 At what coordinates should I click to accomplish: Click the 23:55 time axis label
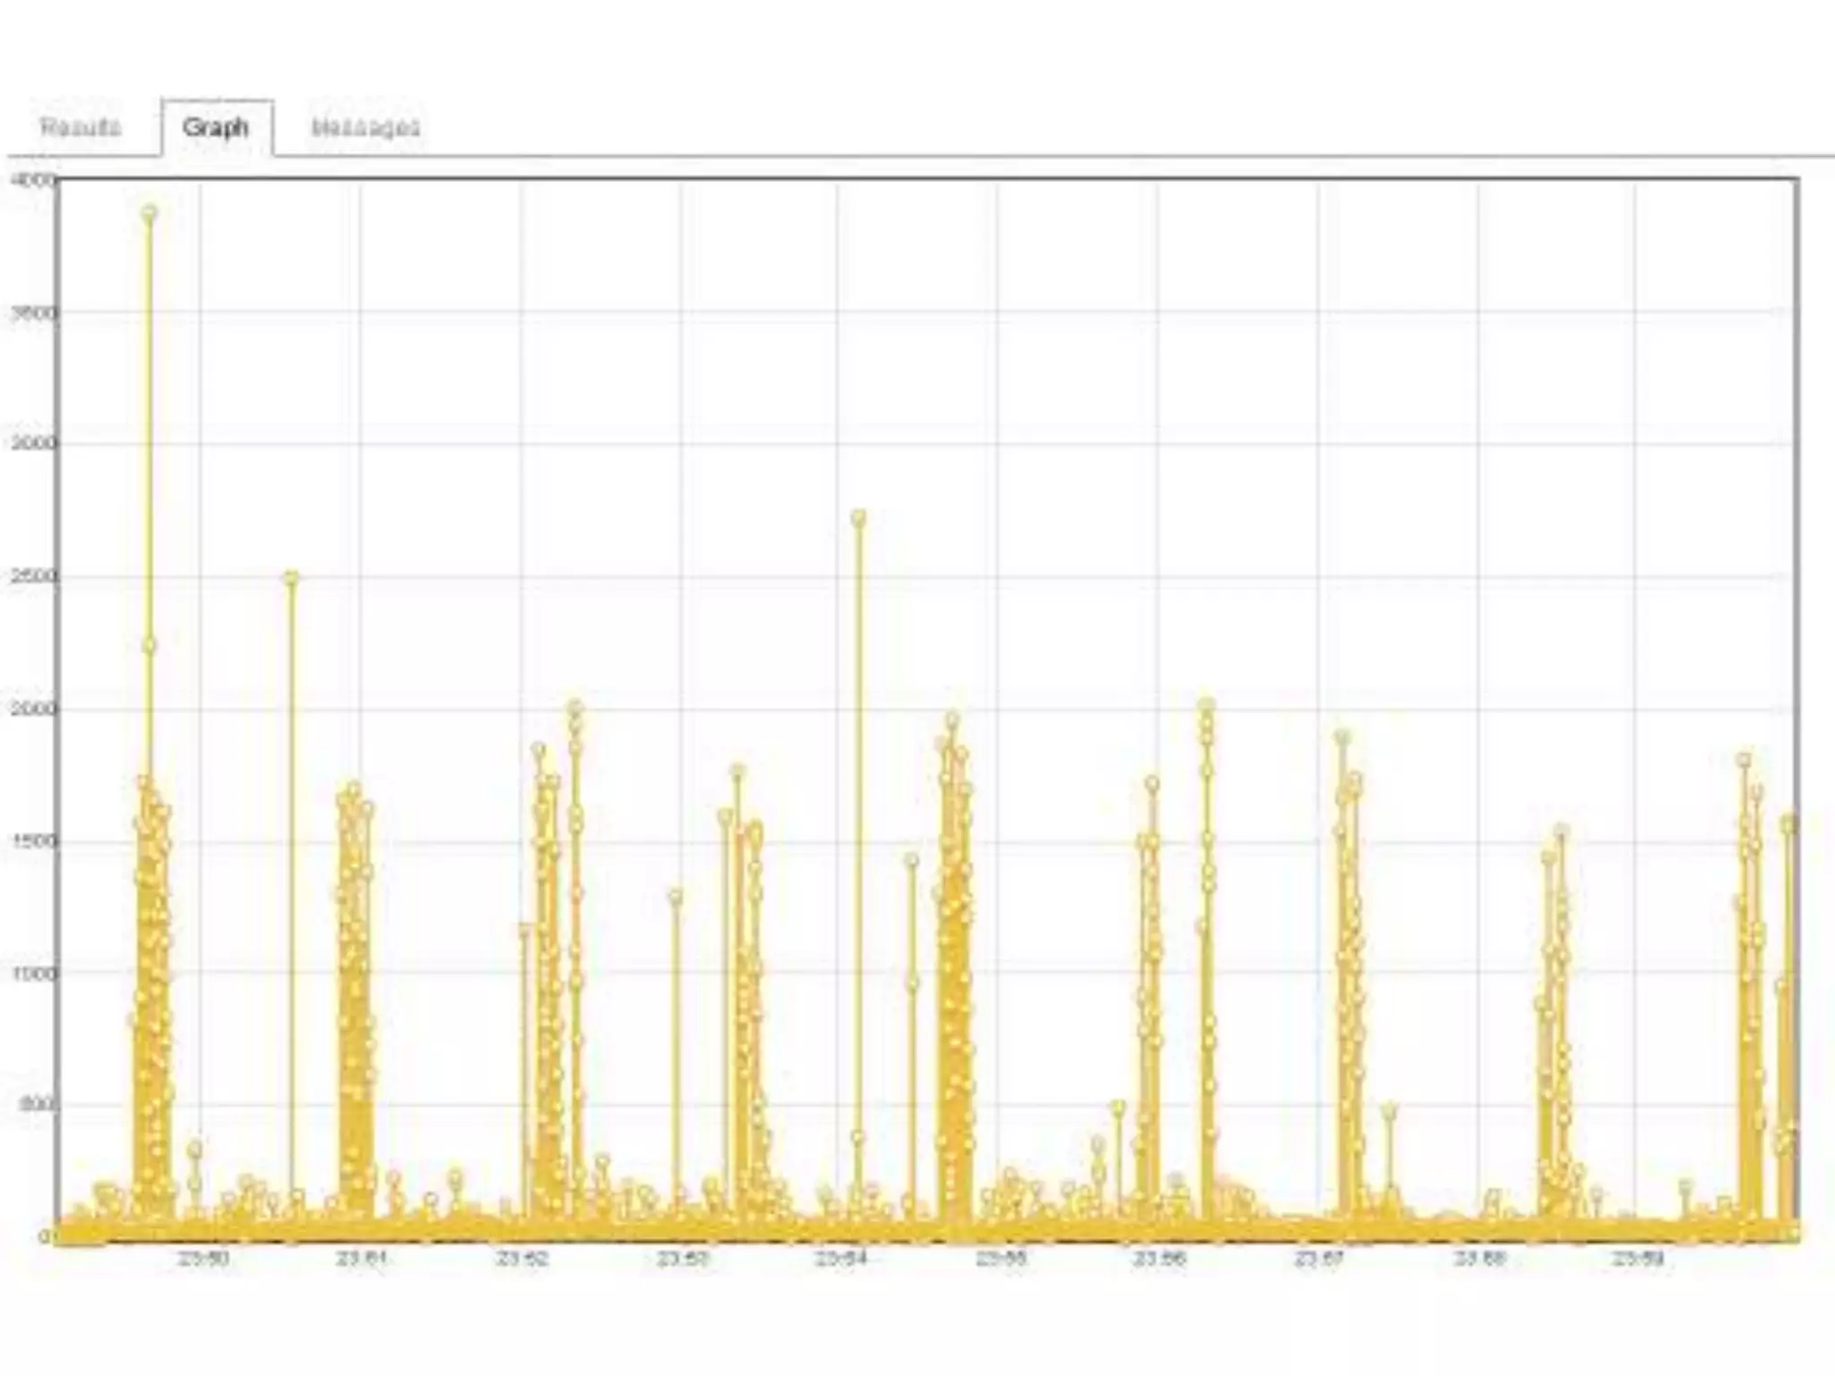point(1001,1259)
